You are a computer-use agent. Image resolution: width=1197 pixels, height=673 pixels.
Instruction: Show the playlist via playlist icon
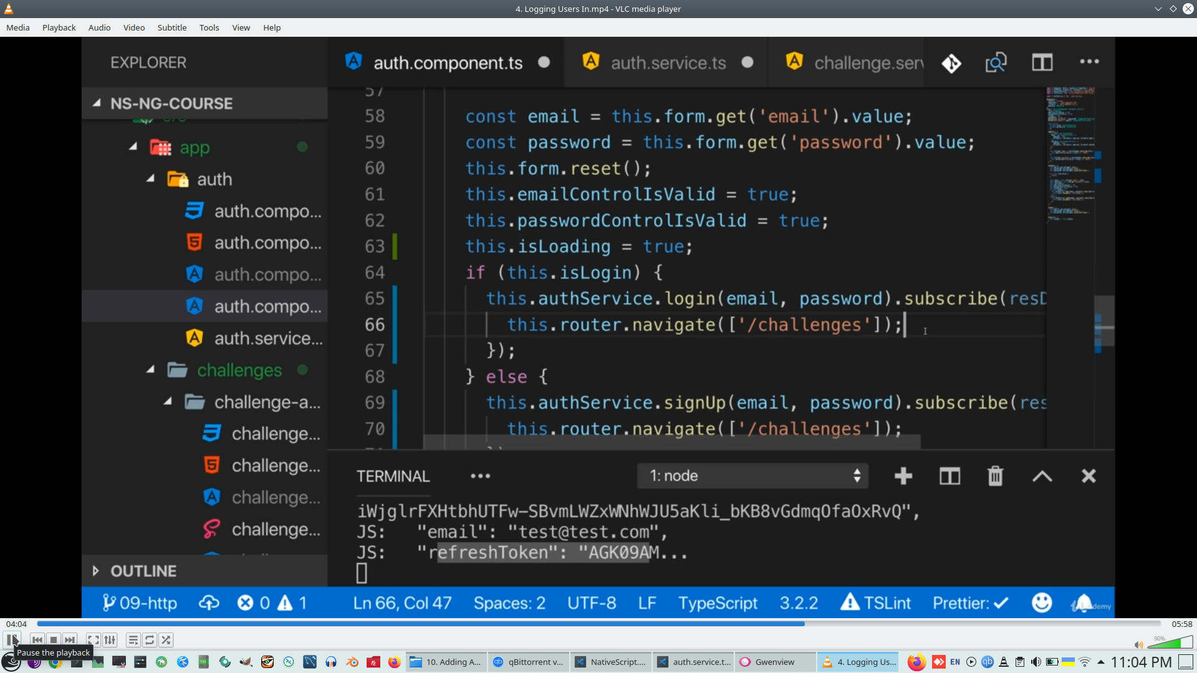133,640
